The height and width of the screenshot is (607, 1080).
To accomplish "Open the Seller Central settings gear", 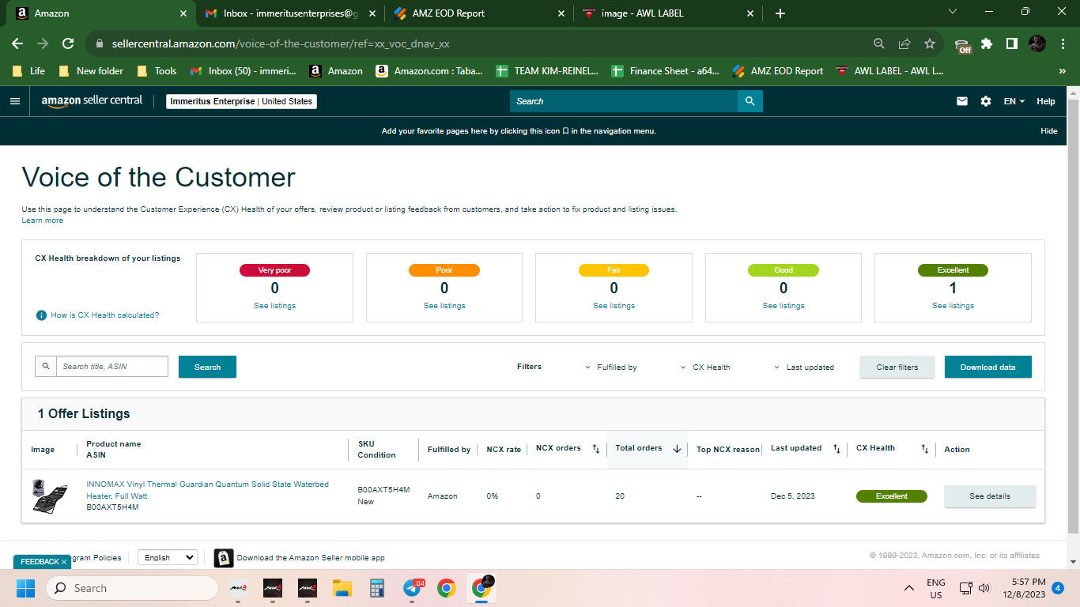I will pos(986,101).
